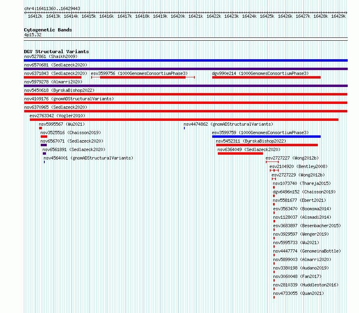This screenshot has height=313, width=359.
Task: Click nsv5581677 (Ebert2021) label
Action: [x=299, y=200]
